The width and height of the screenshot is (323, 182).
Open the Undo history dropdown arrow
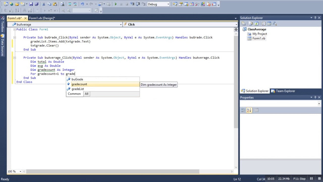pyautogui.click(x=87, y=4)
